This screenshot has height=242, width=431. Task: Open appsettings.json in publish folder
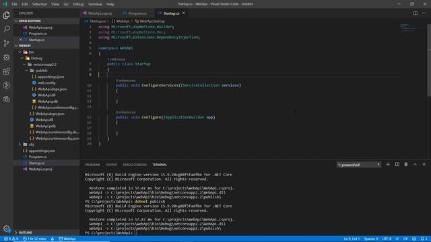pyautogui.click(x=51, y=77)
